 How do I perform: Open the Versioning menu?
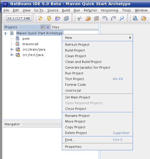click(109, 10)
